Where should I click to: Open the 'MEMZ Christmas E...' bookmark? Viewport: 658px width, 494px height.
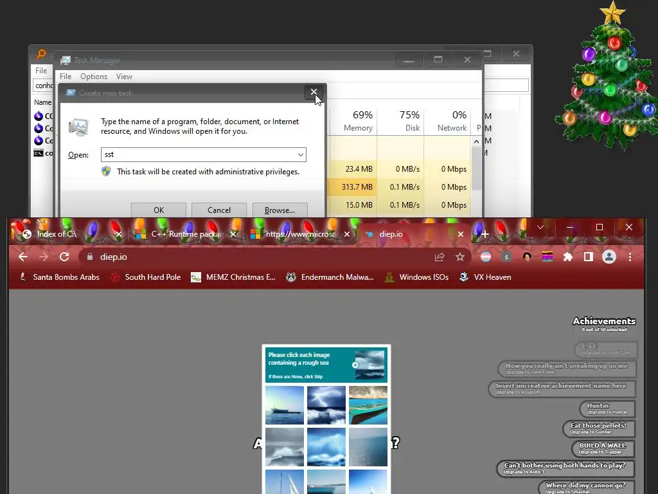(233, 277)
